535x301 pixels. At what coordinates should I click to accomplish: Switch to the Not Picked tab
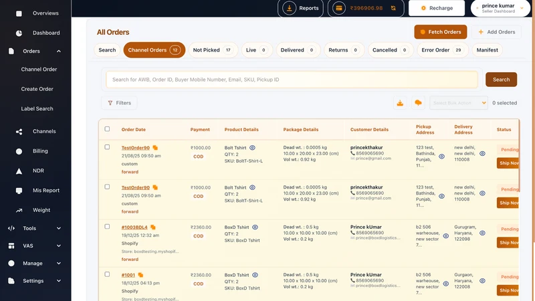point(213,49)
